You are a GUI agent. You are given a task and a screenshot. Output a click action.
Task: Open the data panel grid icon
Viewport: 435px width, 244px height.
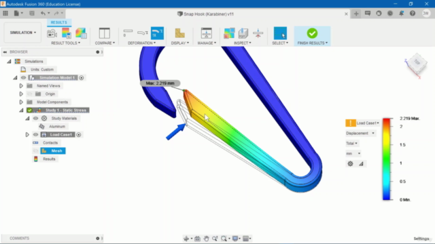pos(5,14)
